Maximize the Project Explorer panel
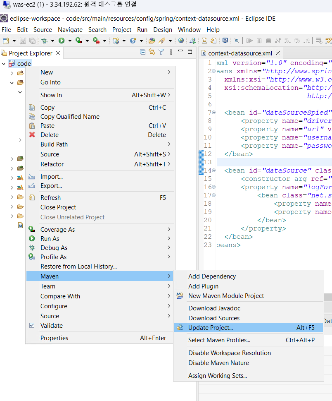Image resolution: width=332 pixels, height=401 pixels. tap(190, 52)
